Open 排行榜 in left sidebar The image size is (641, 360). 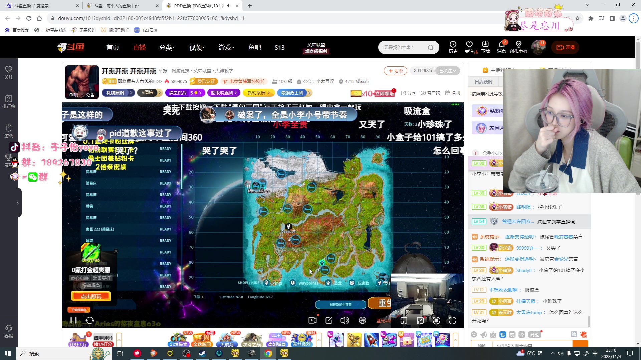9,102
